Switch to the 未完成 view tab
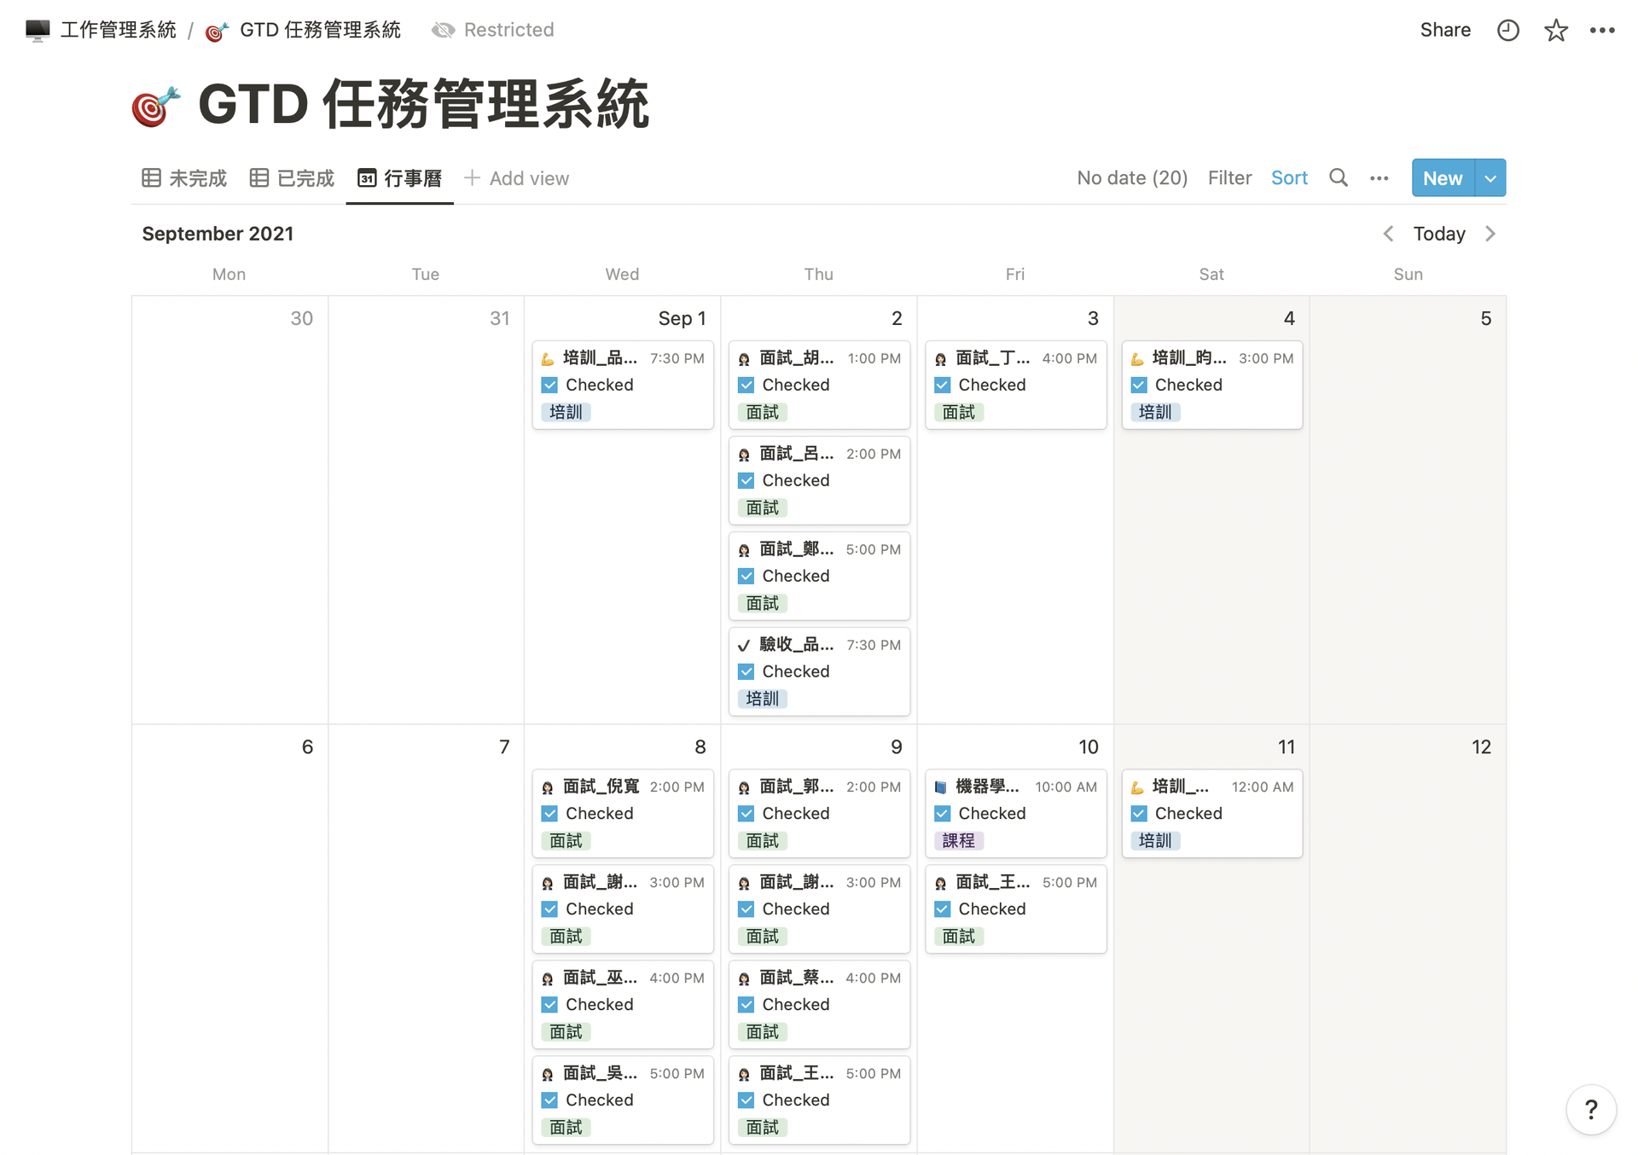 [185, 178]
